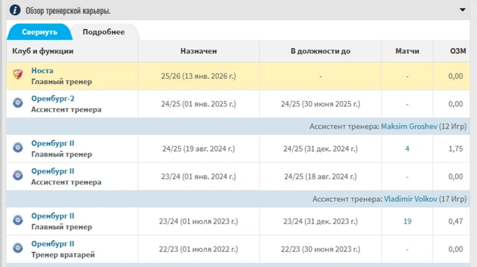This screenshot has height=267, width=477.
Task: Click the Тренер вратарей role label
Action: [63, 255]
